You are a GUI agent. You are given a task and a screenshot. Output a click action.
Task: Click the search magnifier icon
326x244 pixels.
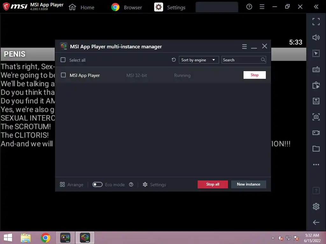click(263, 60)
